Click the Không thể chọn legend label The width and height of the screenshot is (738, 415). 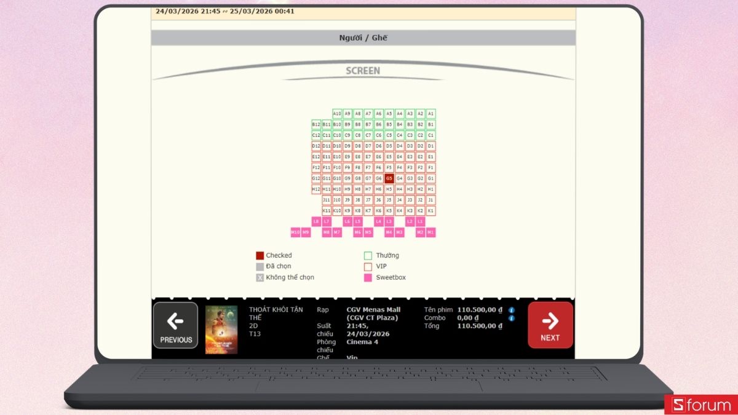(290, 277)
